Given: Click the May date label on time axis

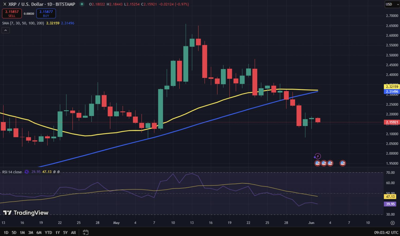Looking at the screenshot, I should tap(116, 223).
